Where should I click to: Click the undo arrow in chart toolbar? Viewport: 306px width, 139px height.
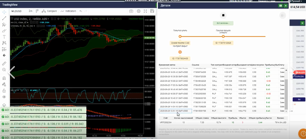[81, 11]
